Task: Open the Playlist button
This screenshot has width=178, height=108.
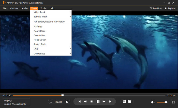Action: pos(59,102)
